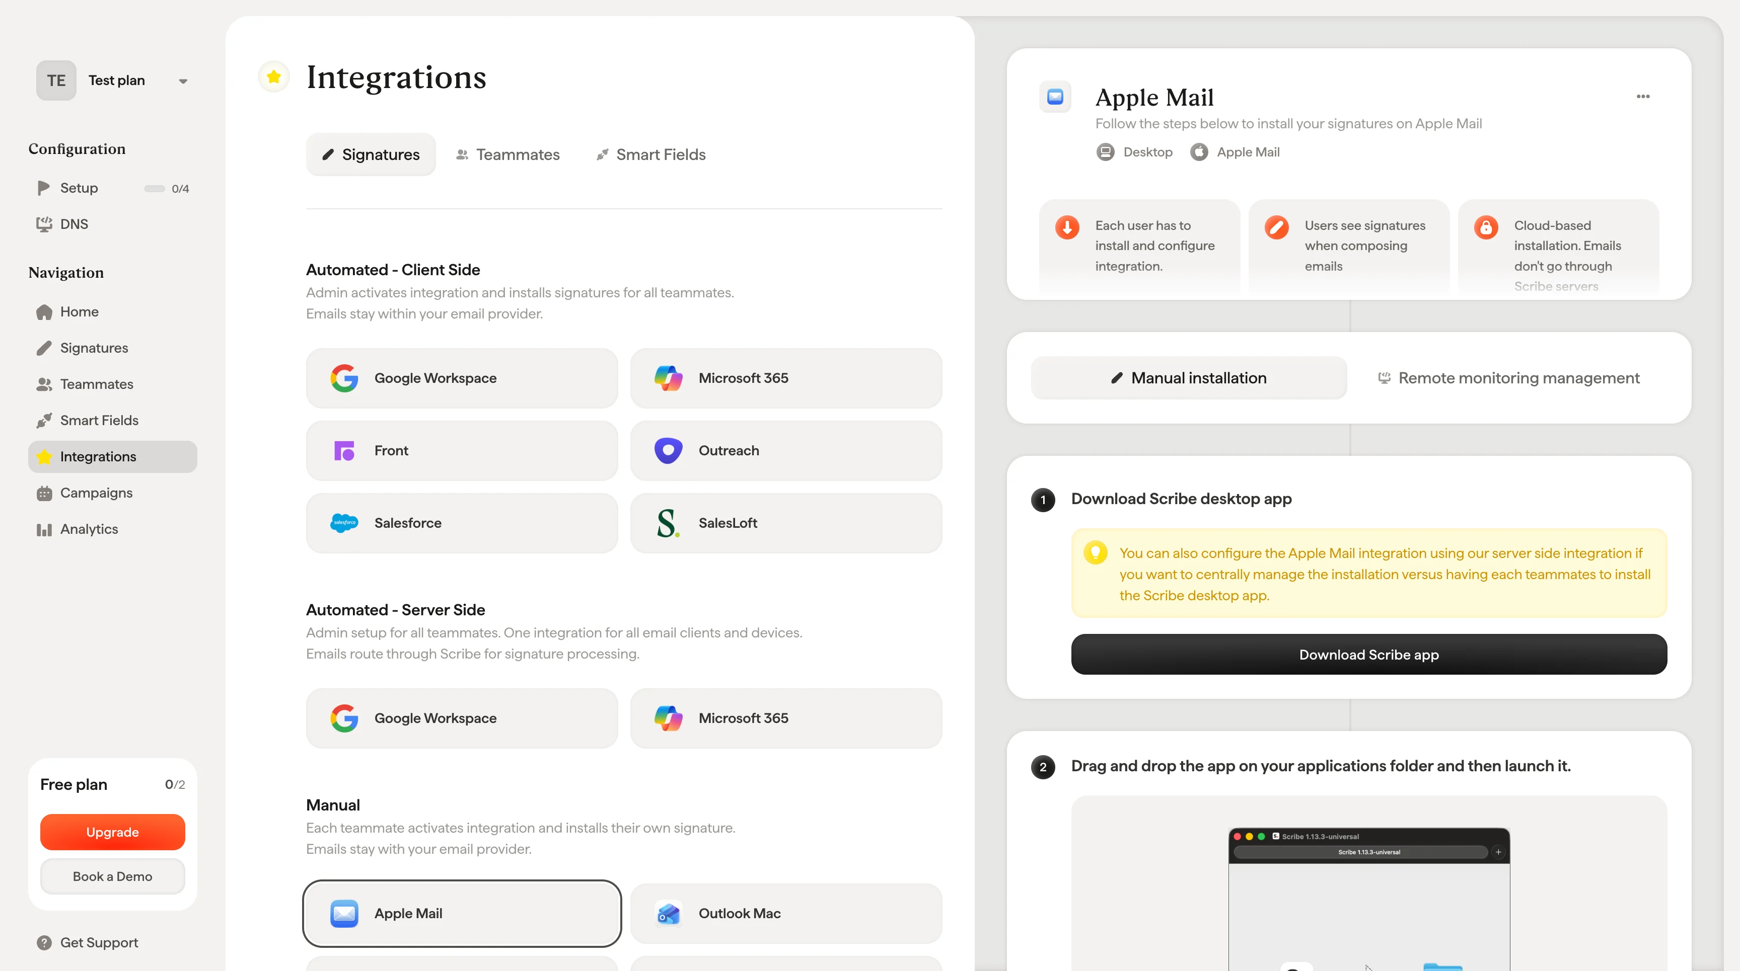Image resolution: width=1740 pixels, height=971 pixels.
Task: Click the Salesforce cloud logo
Action: coord(344,523)
